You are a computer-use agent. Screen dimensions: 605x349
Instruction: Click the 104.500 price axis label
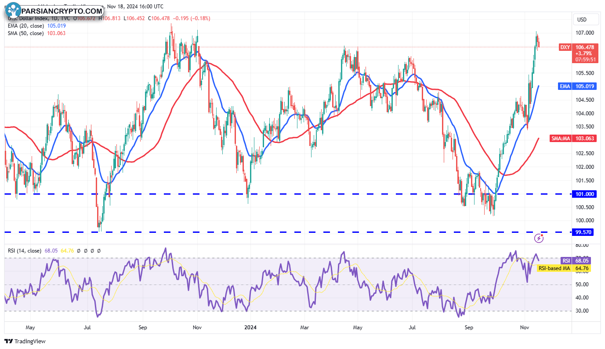click(x=584, y=100)
